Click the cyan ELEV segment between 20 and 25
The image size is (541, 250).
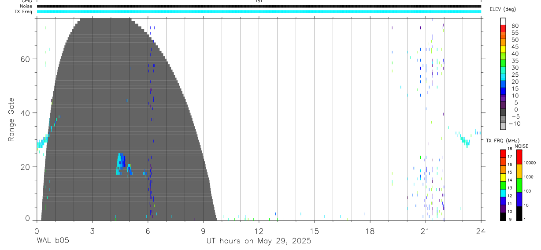pyautogui.click(x=503, y=78)
